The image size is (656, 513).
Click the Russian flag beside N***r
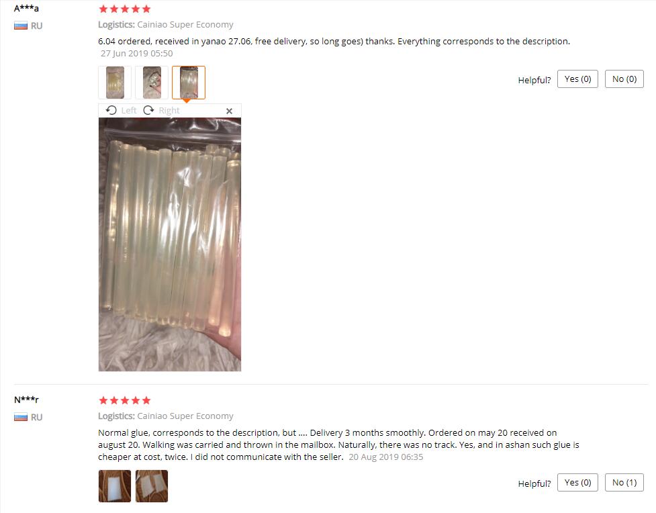(x=21, y=417)
